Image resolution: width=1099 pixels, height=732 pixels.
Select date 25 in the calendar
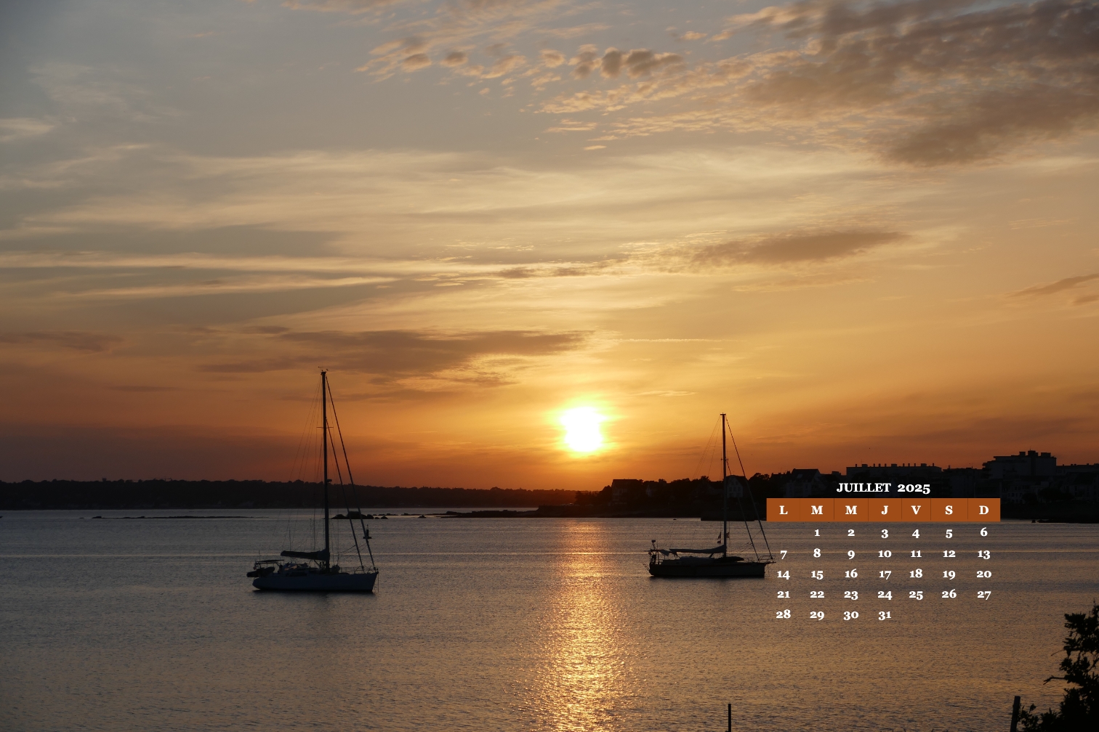pos(916,594)
